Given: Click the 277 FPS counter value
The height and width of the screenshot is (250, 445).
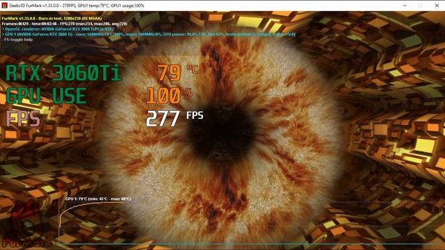Looking at the screenshot, I should pyautogui.click(x=175, y=118).
